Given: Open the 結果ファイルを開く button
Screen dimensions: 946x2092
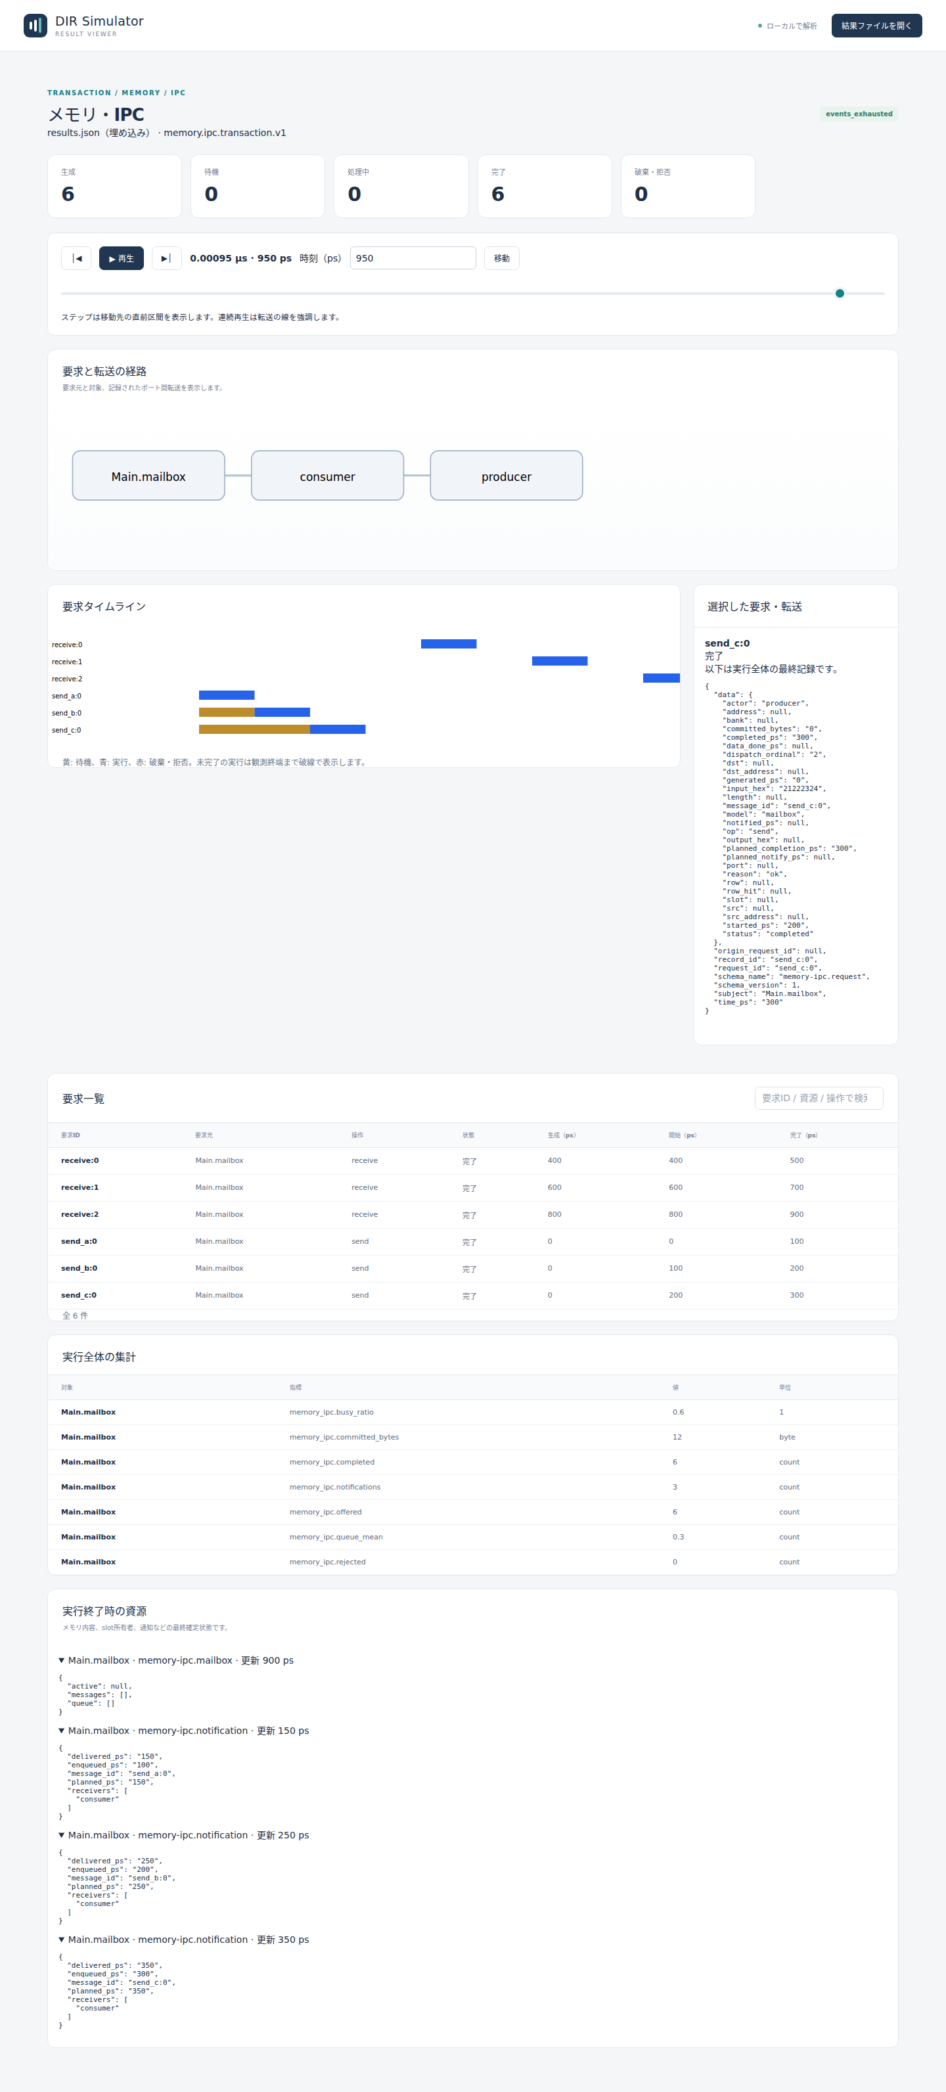Looking at the screenshot, I should click(x=876, y=25).
